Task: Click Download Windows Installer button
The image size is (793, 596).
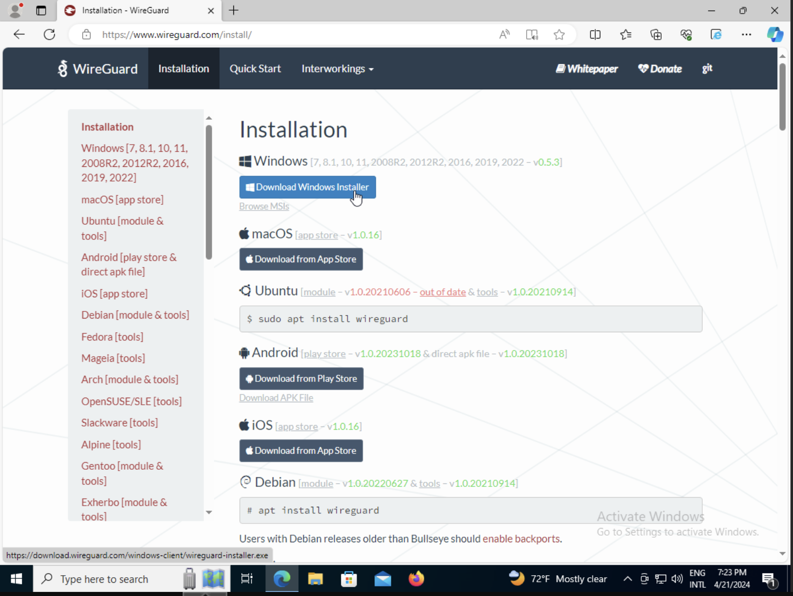Action: (307, 187)
